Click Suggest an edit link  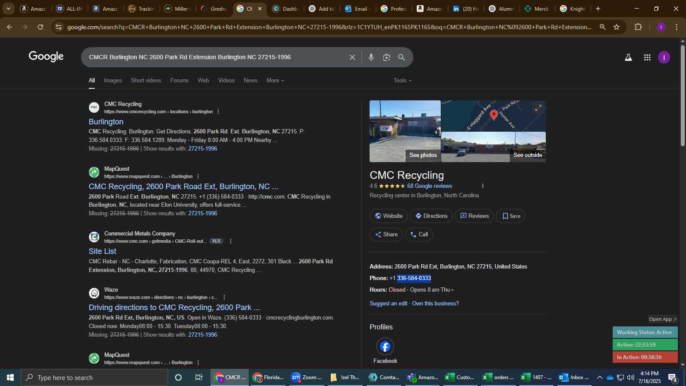coord(388,304)
